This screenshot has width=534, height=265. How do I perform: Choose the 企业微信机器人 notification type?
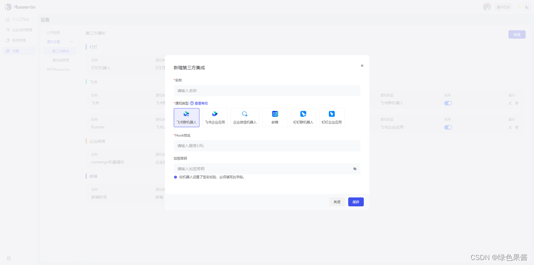click(x=245, y=118)
